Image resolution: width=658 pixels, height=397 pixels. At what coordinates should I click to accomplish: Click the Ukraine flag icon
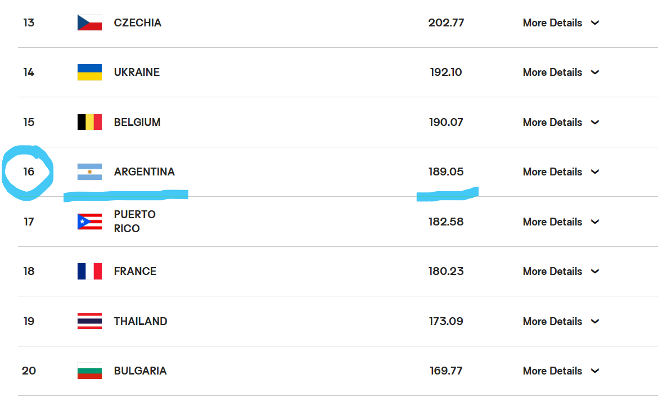click(x=89, y=72)
